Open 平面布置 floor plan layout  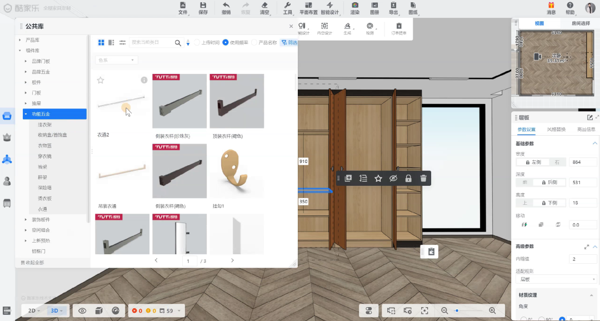(308, 8)
